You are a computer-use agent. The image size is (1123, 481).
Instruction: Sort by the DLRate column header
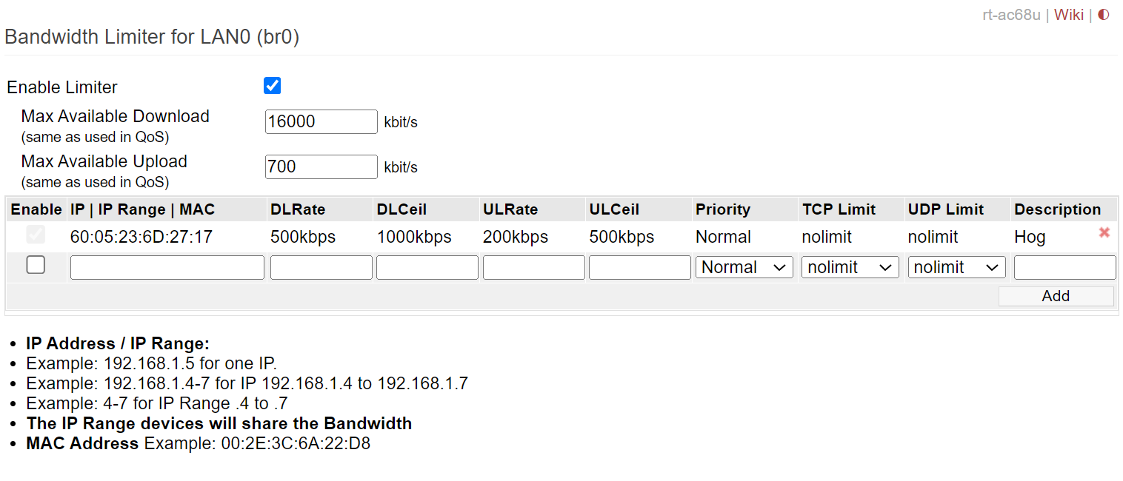[298, 209]
